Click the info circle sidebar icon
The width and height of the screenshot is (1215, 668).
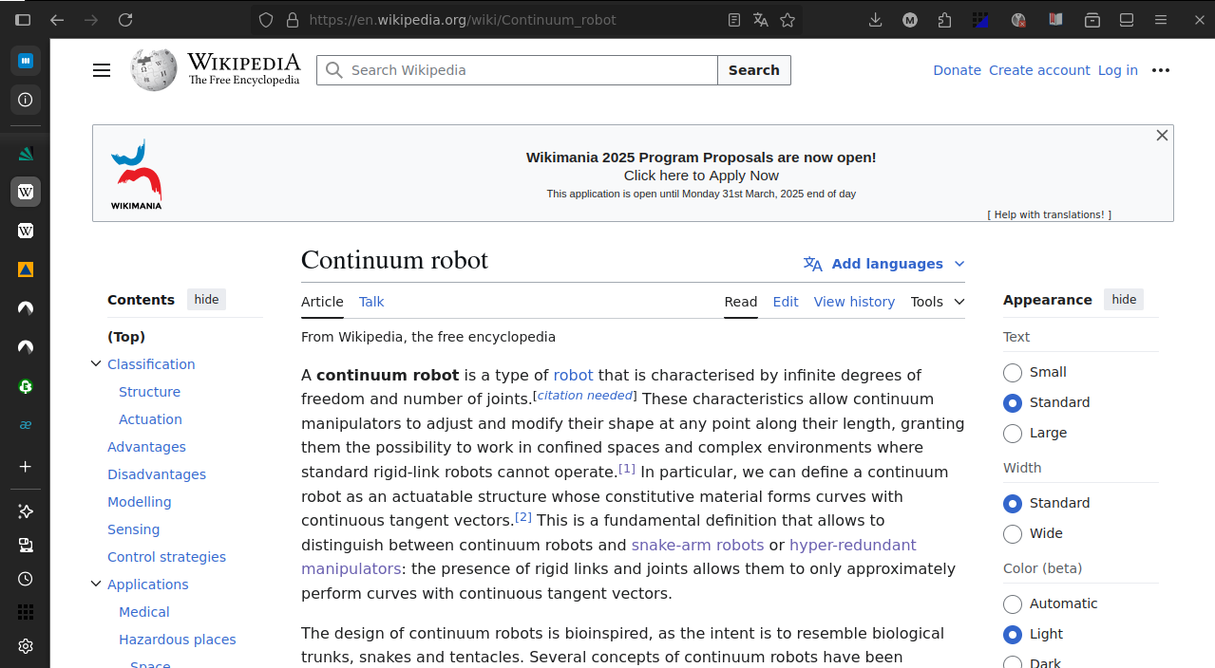coord(26,99)
